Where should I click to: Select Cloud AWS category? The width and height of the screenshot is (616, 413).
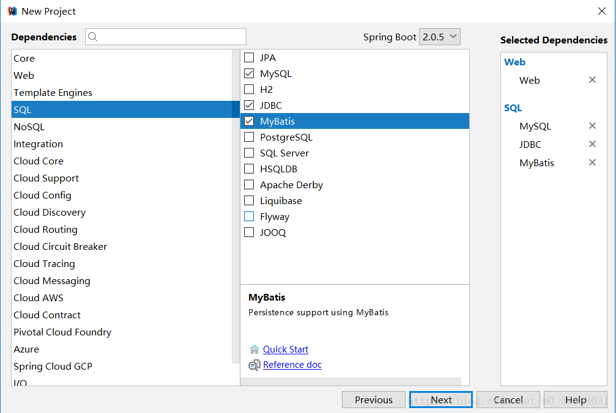tap(122, 298)
